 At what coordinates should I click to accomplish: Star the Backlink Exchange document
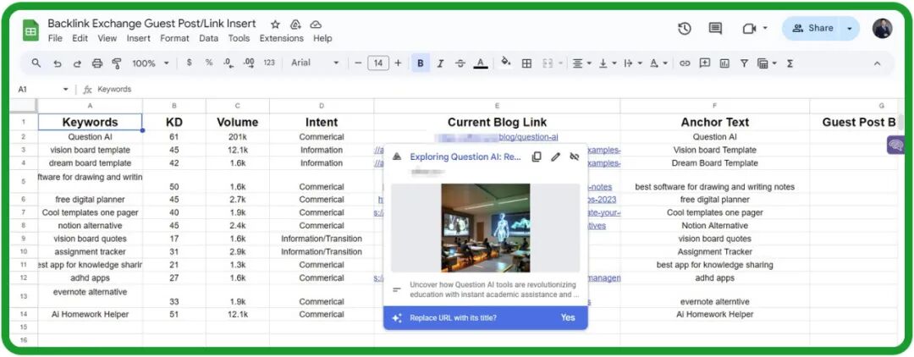point(275,25)
